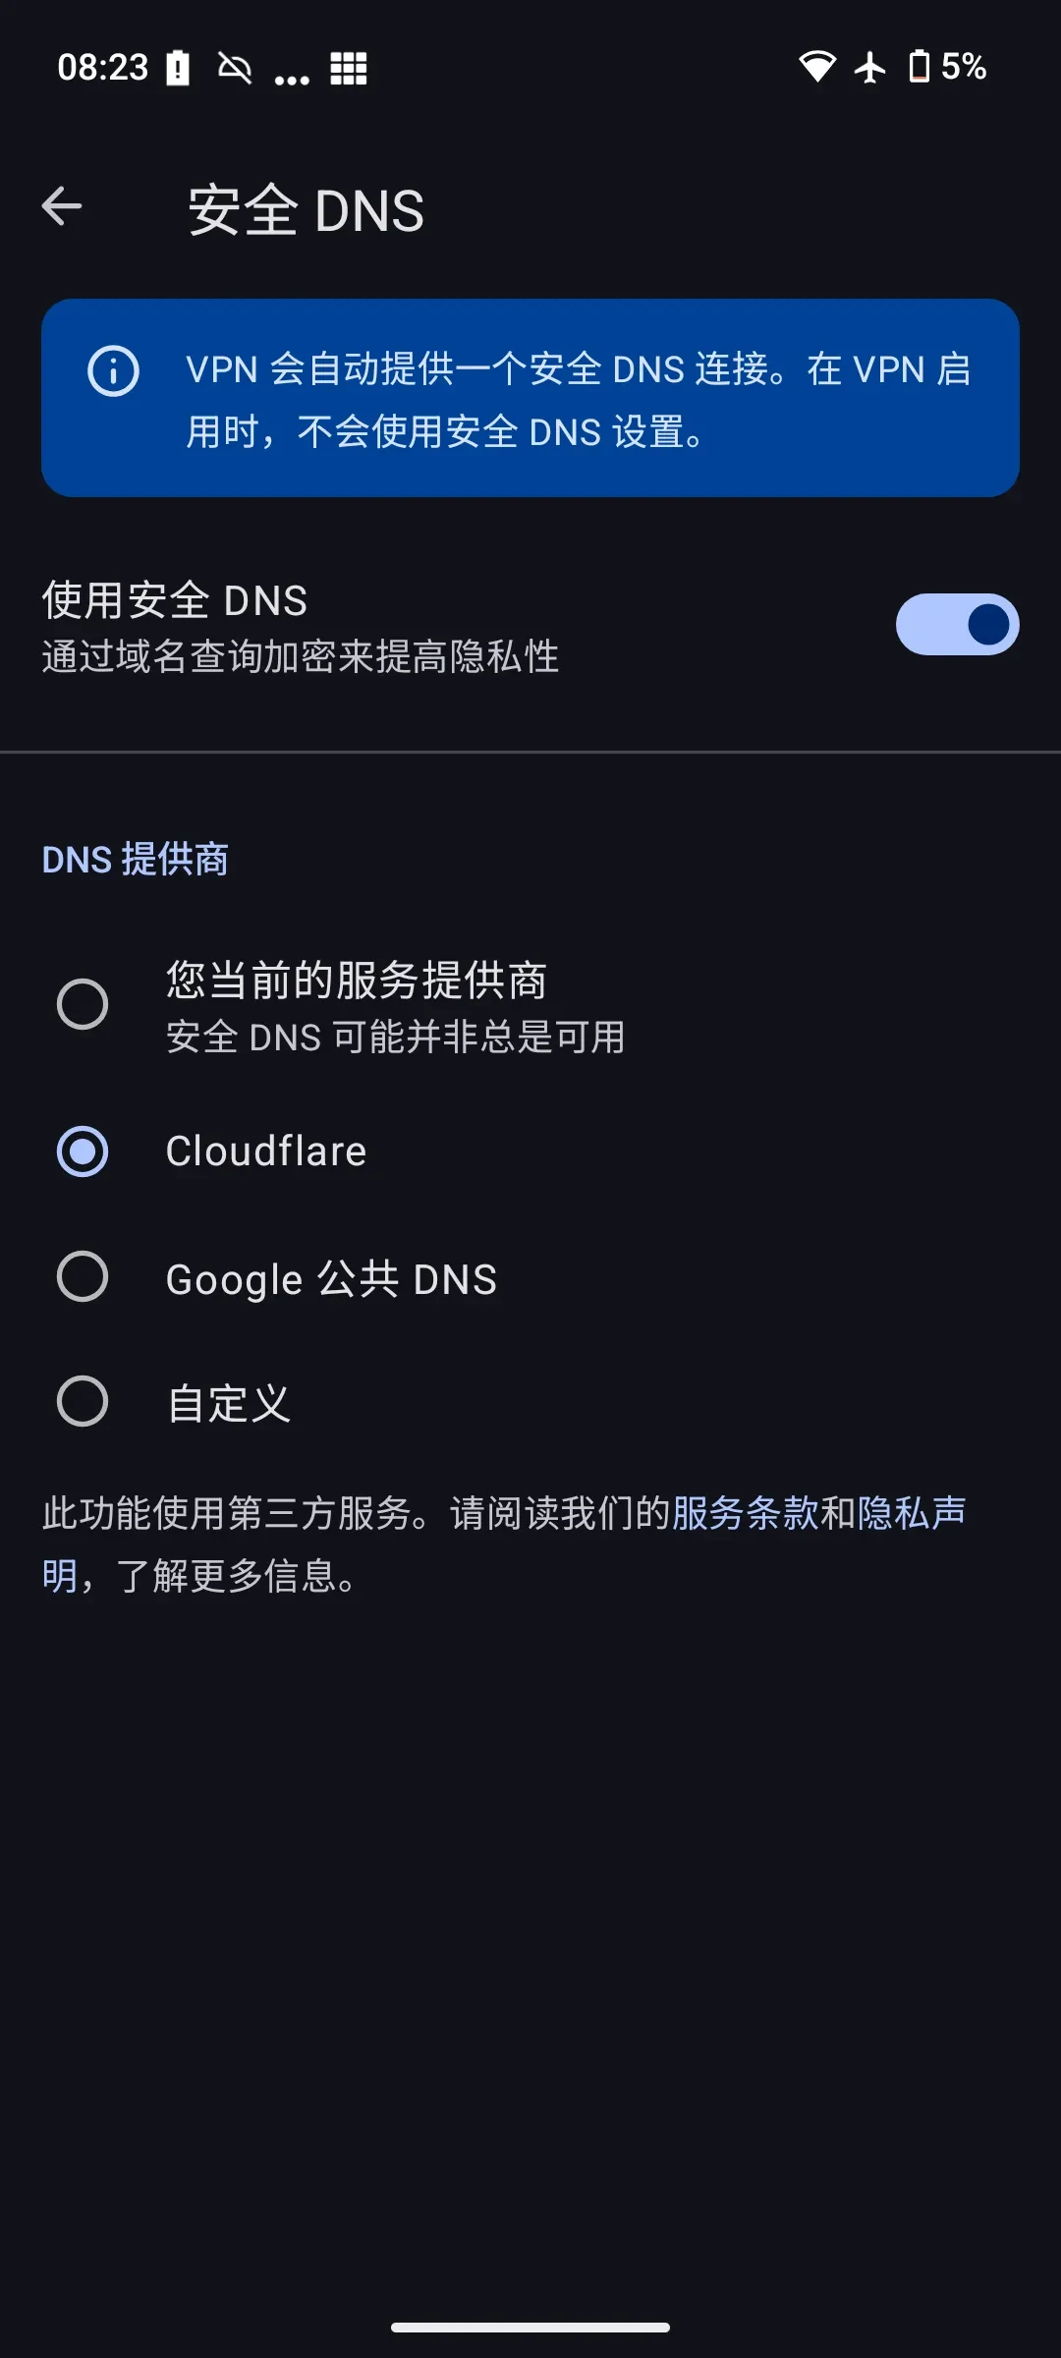Image resolution: width=1061 pixels, height=2358 pixels.
Task: Select the 自定义 radio button
Action: pos(83,1401)
